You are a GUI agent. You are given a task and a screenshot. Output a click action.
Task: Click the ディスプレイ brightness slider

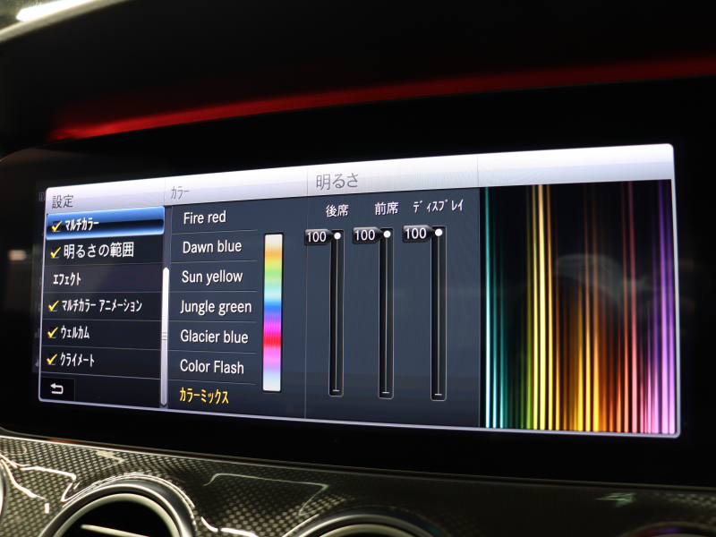439,313
